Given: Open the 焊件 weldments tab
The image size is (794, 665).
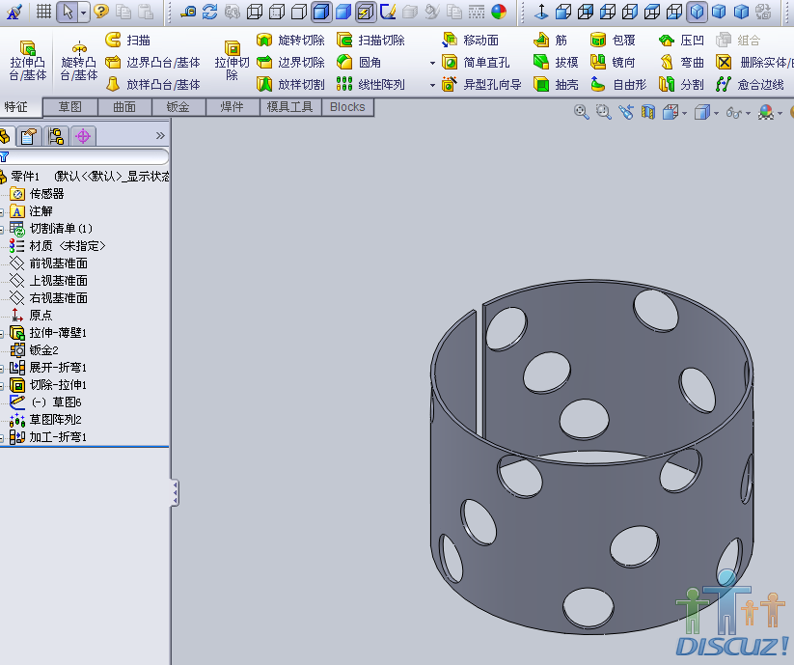Looking at the screenshot, I should click(x=233, y=107).
